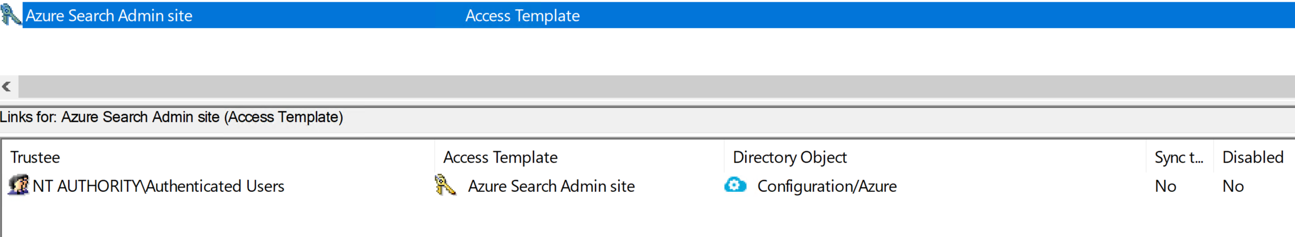Select NT AUTHORITY\Authenticated Users trustee entry
This screenshot has height=237, width=1295.
pos(158,186)
